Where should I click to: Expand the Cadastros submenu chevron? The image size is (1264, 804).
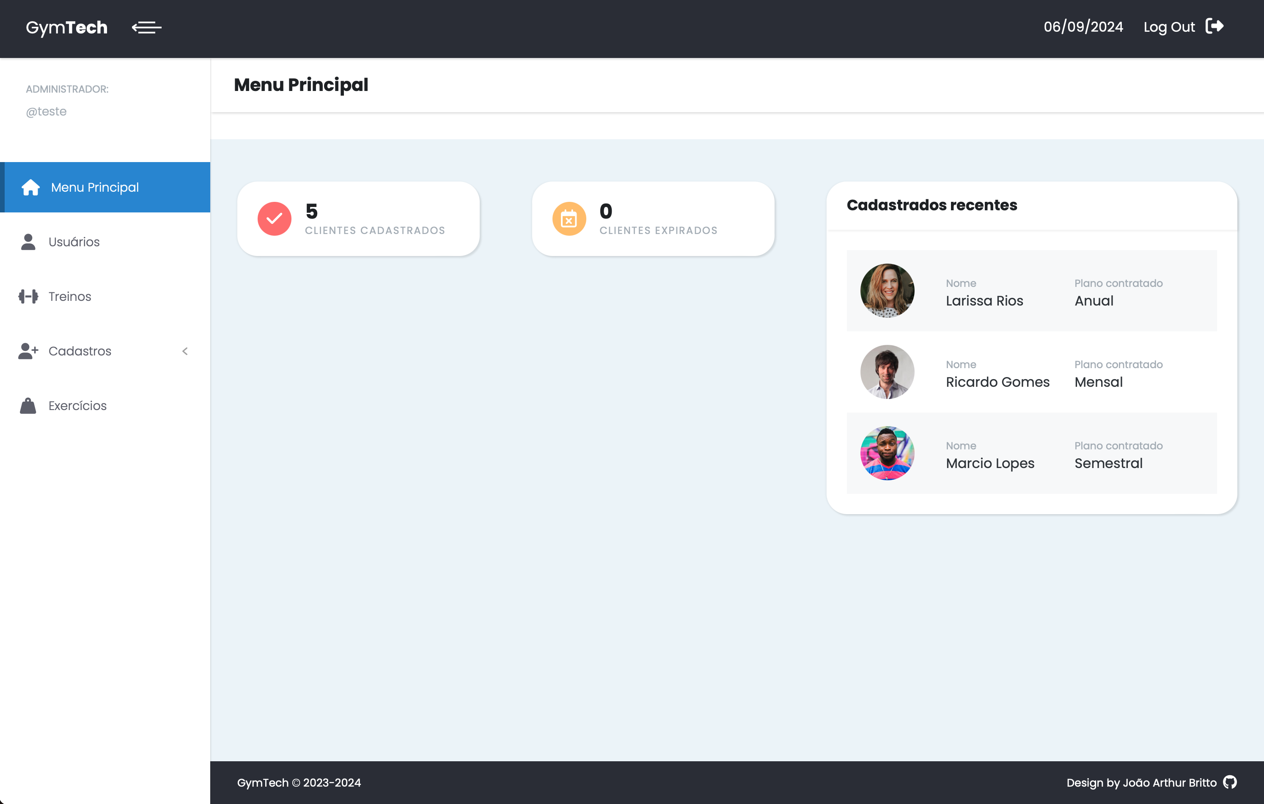(185, 351)
